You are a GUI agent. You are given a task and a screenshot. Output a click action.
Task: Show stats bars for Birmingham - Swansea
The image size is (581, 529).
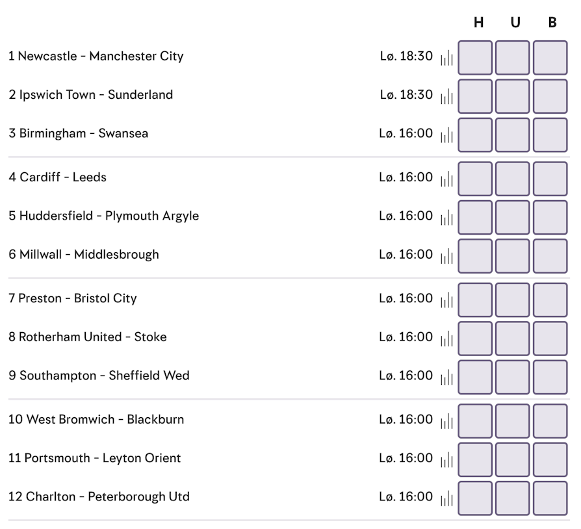pos(446,135)
